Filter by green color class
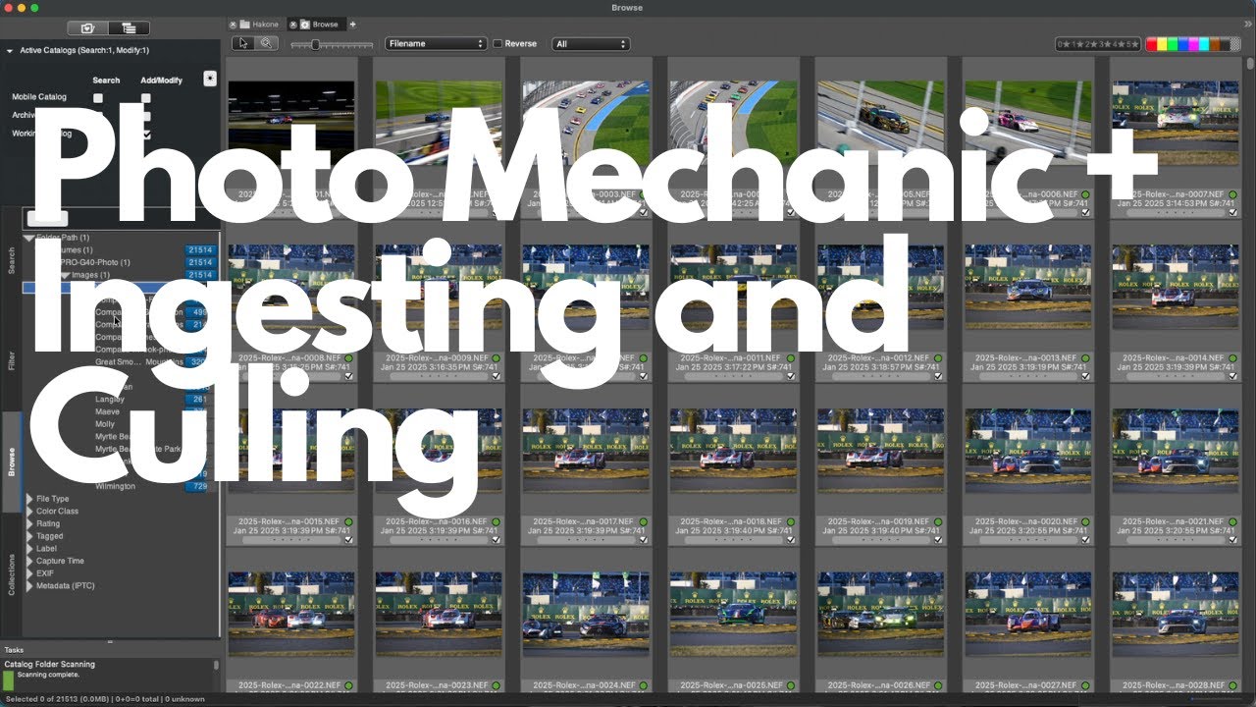 click(x=1173, y=44)
